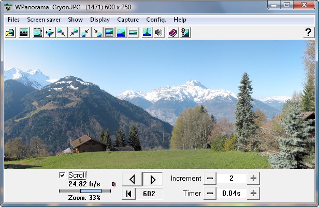This screenshot has width=319, height=207.
Task: Click the 24.82 fr/s frame rate text
Action: tap(84, 184)
